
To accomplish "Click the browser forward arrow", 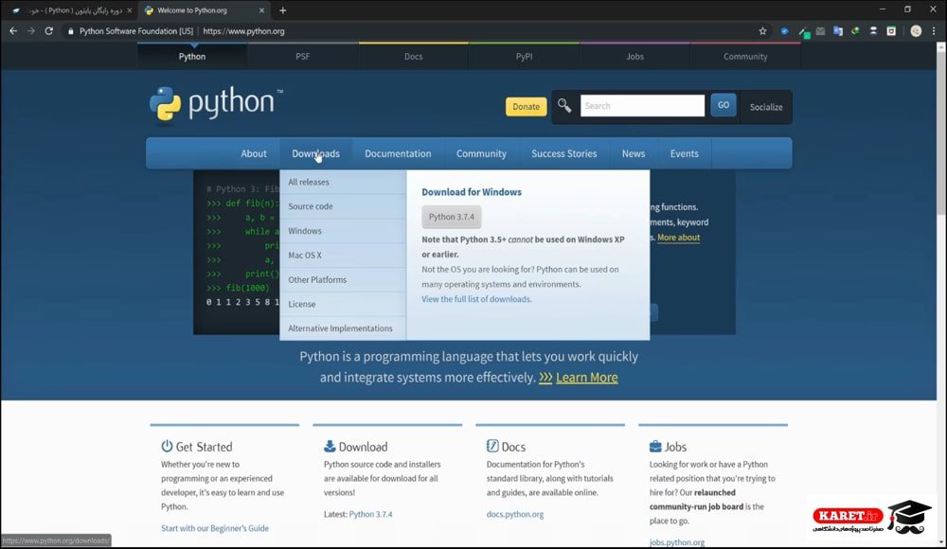I will (31, 31).
